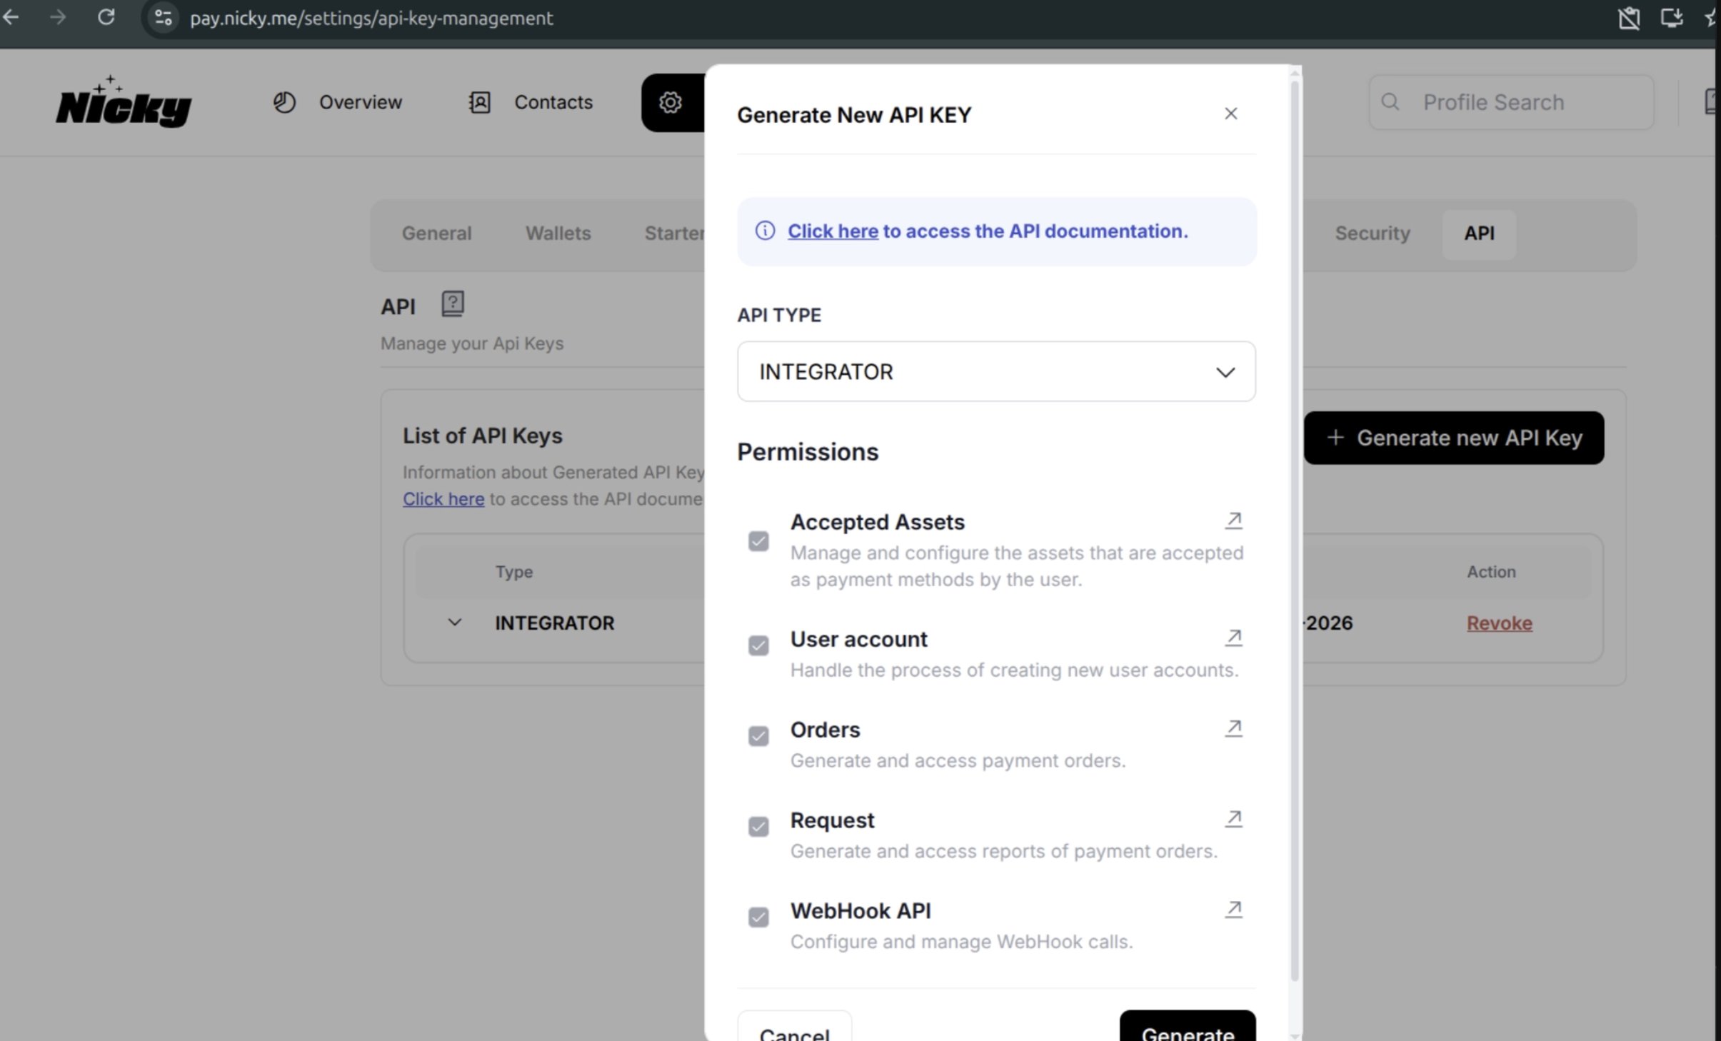
Task: Click the info icon in documentation banner
Action: click(x=765, y=231)
